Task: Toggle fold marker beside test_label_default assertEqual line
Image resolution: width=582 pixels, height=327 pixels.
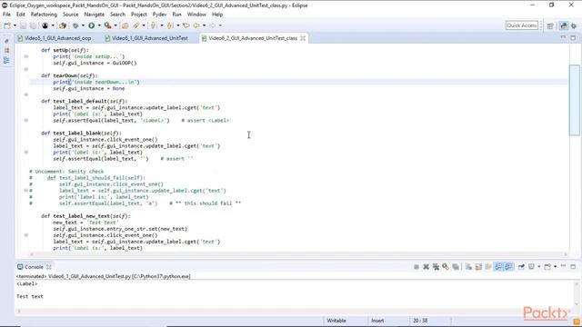Action: pyautogui.click(x=26, y=120)
